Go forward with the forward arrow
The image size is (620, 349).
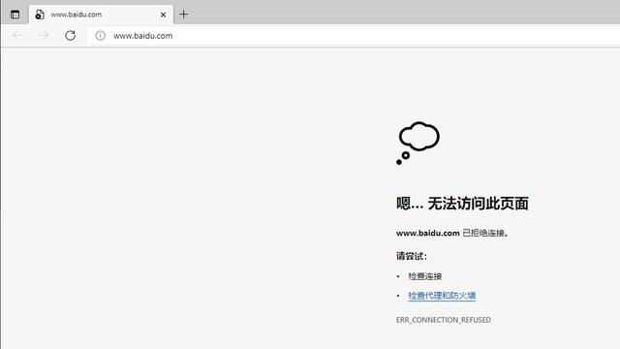point(44,36)
